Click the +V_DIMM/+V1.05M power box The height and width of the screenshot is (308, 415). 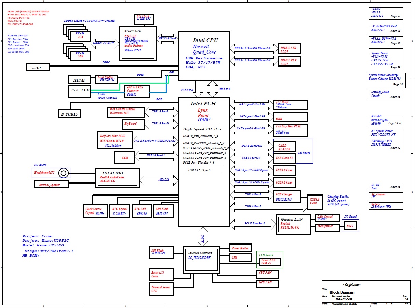tap(386, 28)
